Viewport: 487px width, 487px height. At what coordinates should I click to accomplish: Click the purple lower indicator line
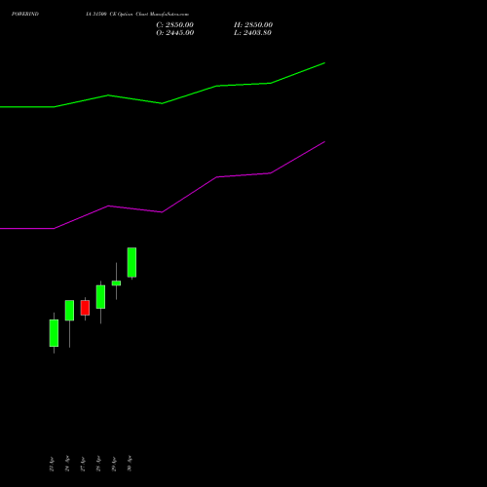click(163, 212)
